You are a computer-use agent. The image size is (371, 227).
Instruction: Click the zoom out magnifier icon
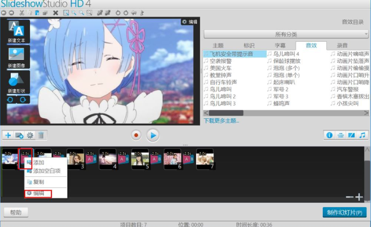[x=82, y=13]
